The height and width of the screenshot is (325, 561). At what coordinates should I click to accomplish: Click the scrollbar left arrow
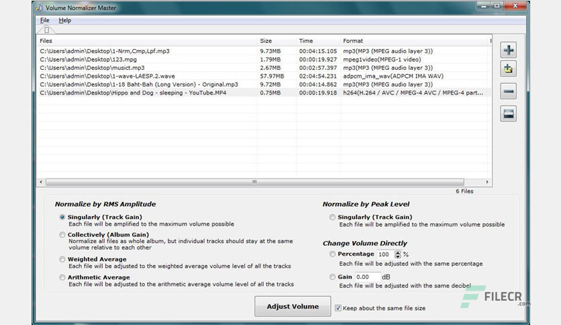(41, 182)
